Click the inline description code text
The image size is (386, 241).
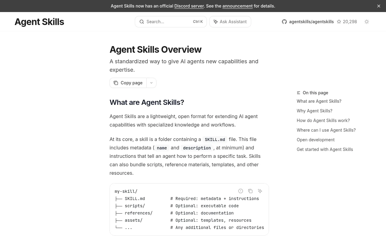click(x=197, y=148)
